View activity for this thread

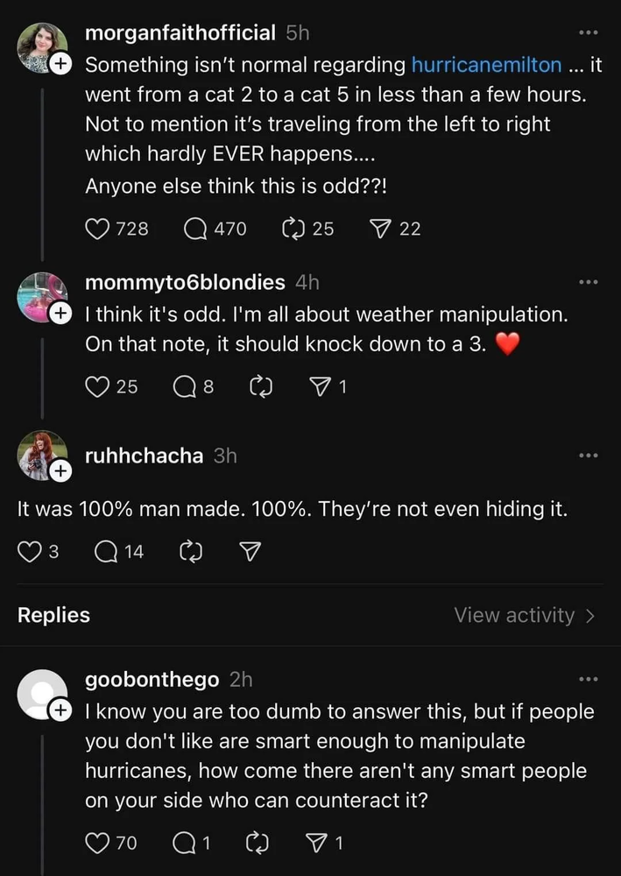pyautogui.click(x=515, y=615)
